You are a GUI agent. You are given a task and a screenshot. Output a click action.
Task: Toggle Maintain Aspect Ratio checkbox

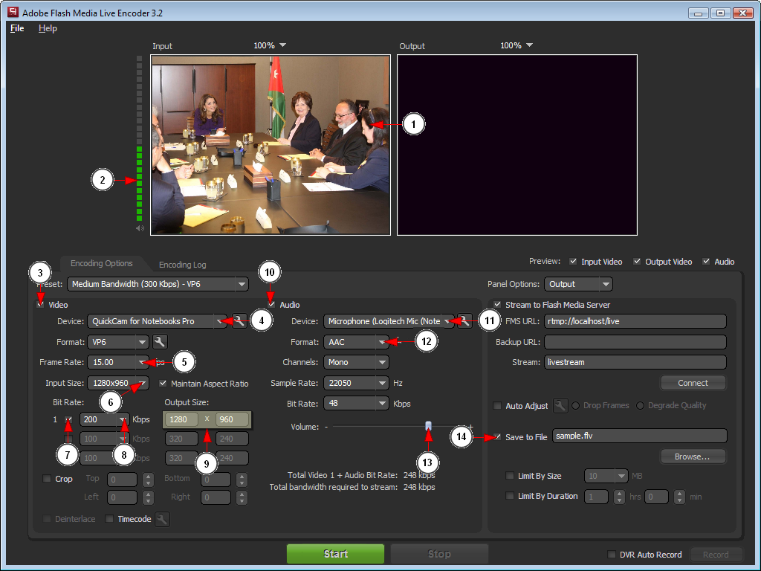(163, 384)
